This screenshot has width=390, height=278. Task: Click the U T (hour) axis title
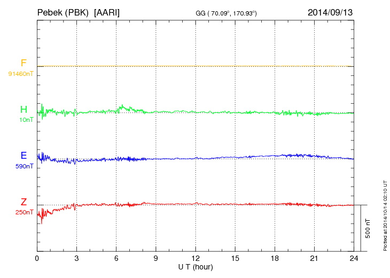tap(196, 266)
